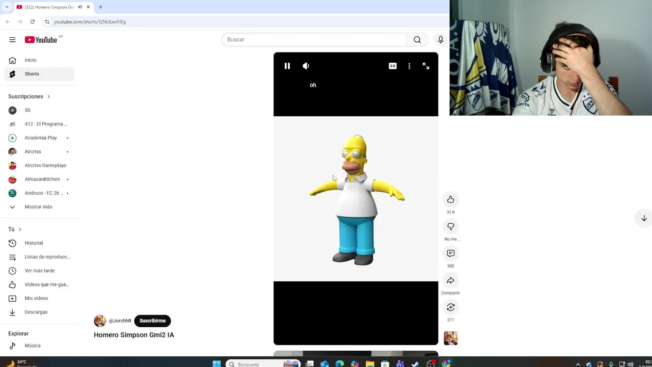Open Academia Play subscription
This screenshot has width=652, height=367.
point(40,138)
